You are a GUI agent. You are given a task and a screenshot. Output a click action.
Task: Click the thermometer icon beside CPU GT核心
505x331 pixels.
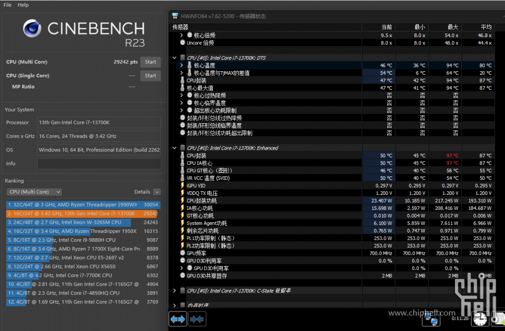pos(182,170)
